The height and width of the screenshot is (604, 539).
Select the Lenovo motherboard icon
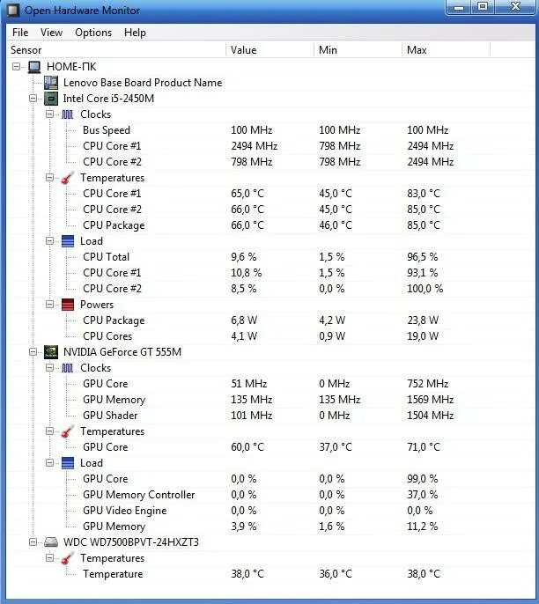[x=51, y=83]
